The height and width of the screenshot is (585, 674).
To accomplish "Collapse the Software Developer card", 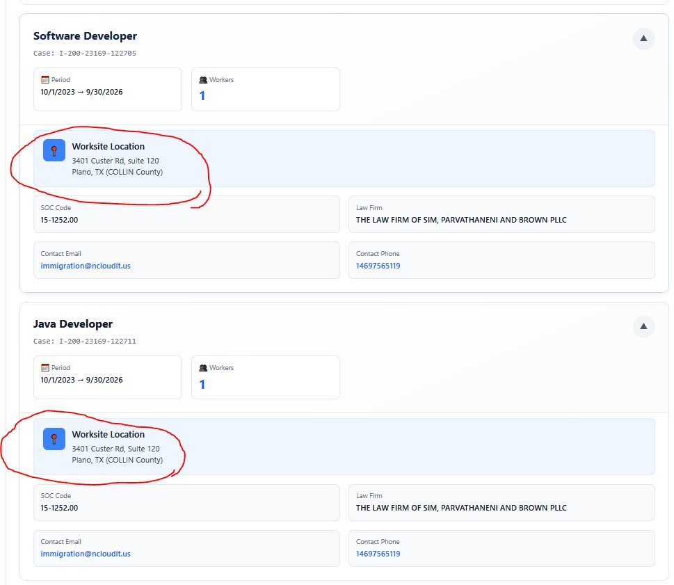I will 643,39.
